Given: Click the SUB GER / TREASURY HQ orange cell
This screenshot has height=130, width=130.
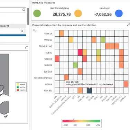Looking at the screenshot, I should [x=121, y=65].
